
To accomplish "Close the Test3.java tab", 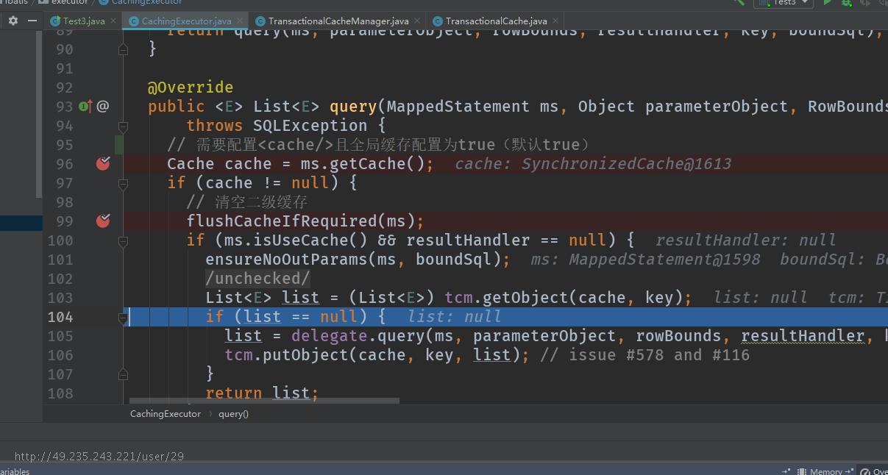I will coord(113,21).
